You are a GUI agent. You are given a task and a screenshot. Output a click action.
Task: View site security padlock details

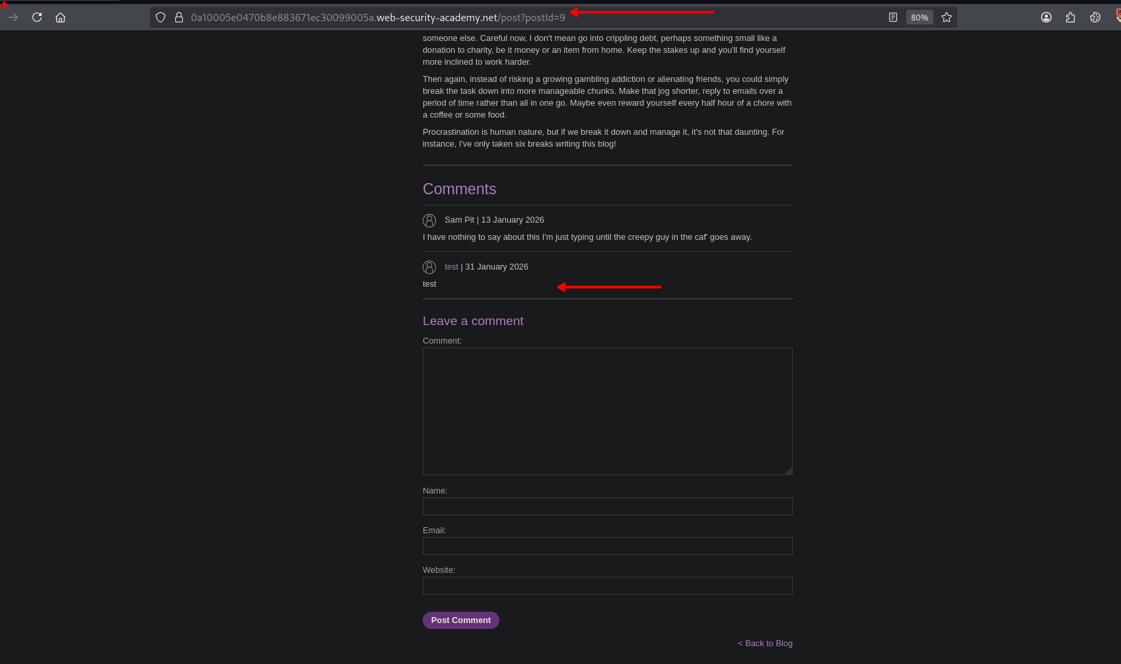pos(178,17)
